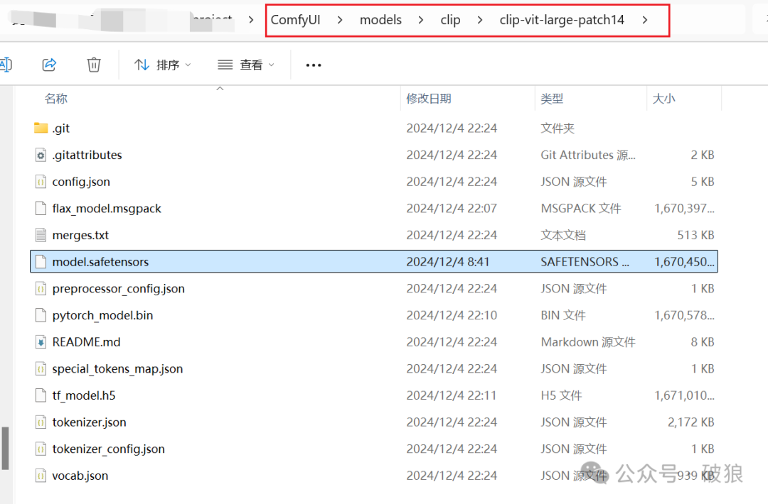Click H5 文件 type cell
The width and height of the screenshot is (768, 504).
pos(561,396)
